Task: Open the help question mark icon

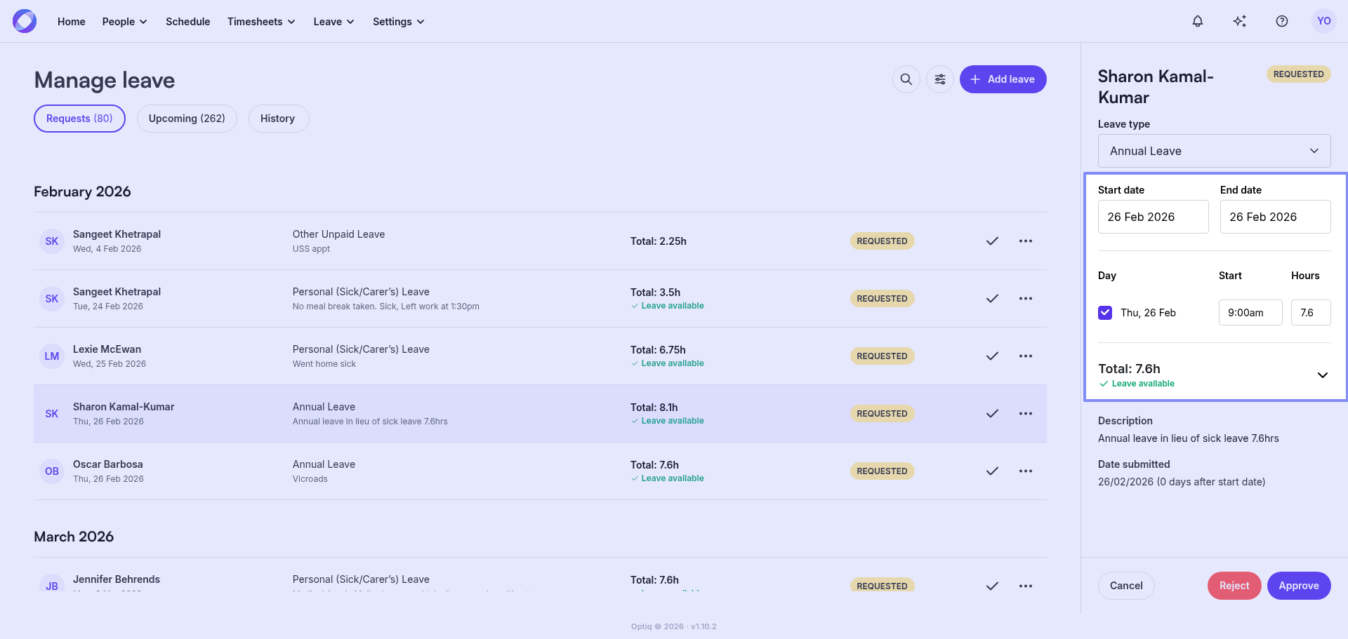Action: click(x=1282, y=21)
